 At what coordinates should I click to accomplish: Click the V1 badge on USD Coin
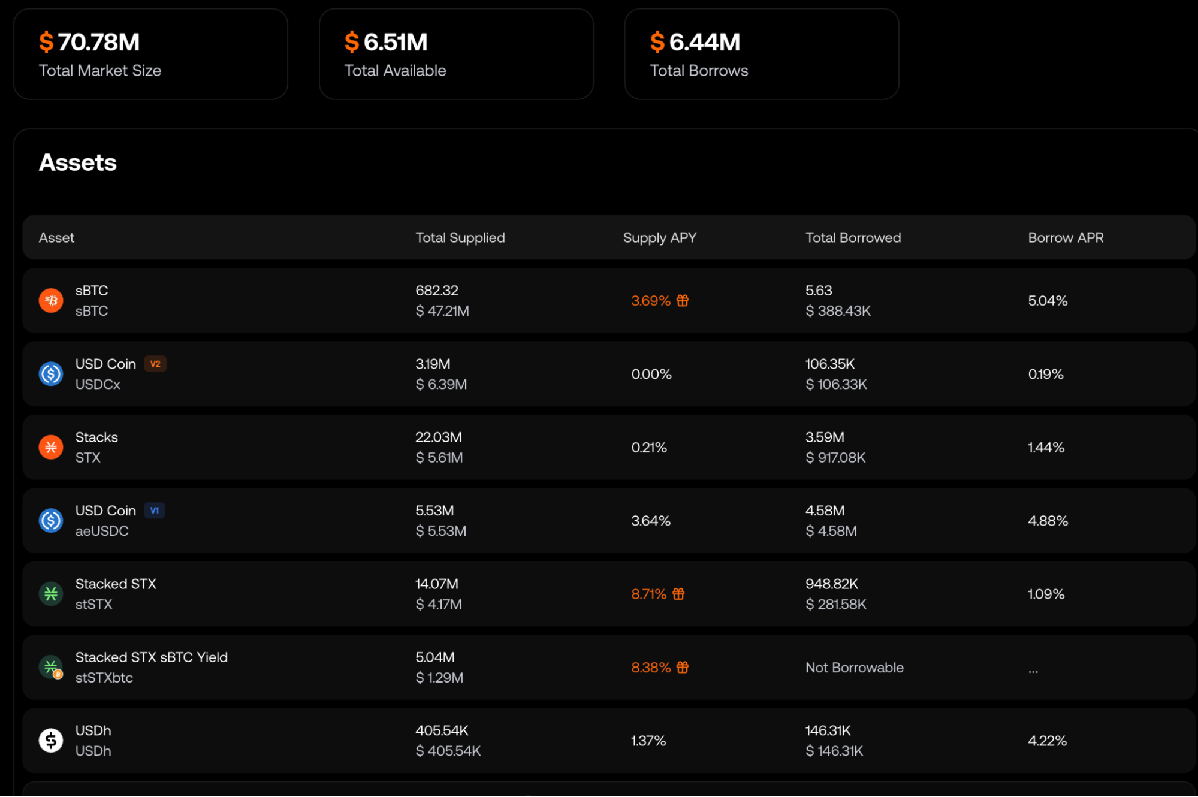(155, 511)
